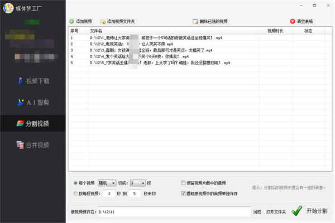The image size is (335, 223).
Task: Switch to the 分割视频 sidebar tab
Action: (33, 123)
